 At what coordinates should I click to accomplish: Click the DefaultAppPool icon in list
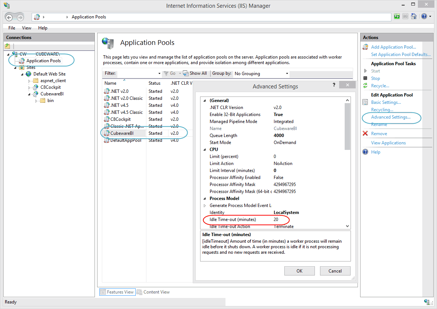pos(106,140)
